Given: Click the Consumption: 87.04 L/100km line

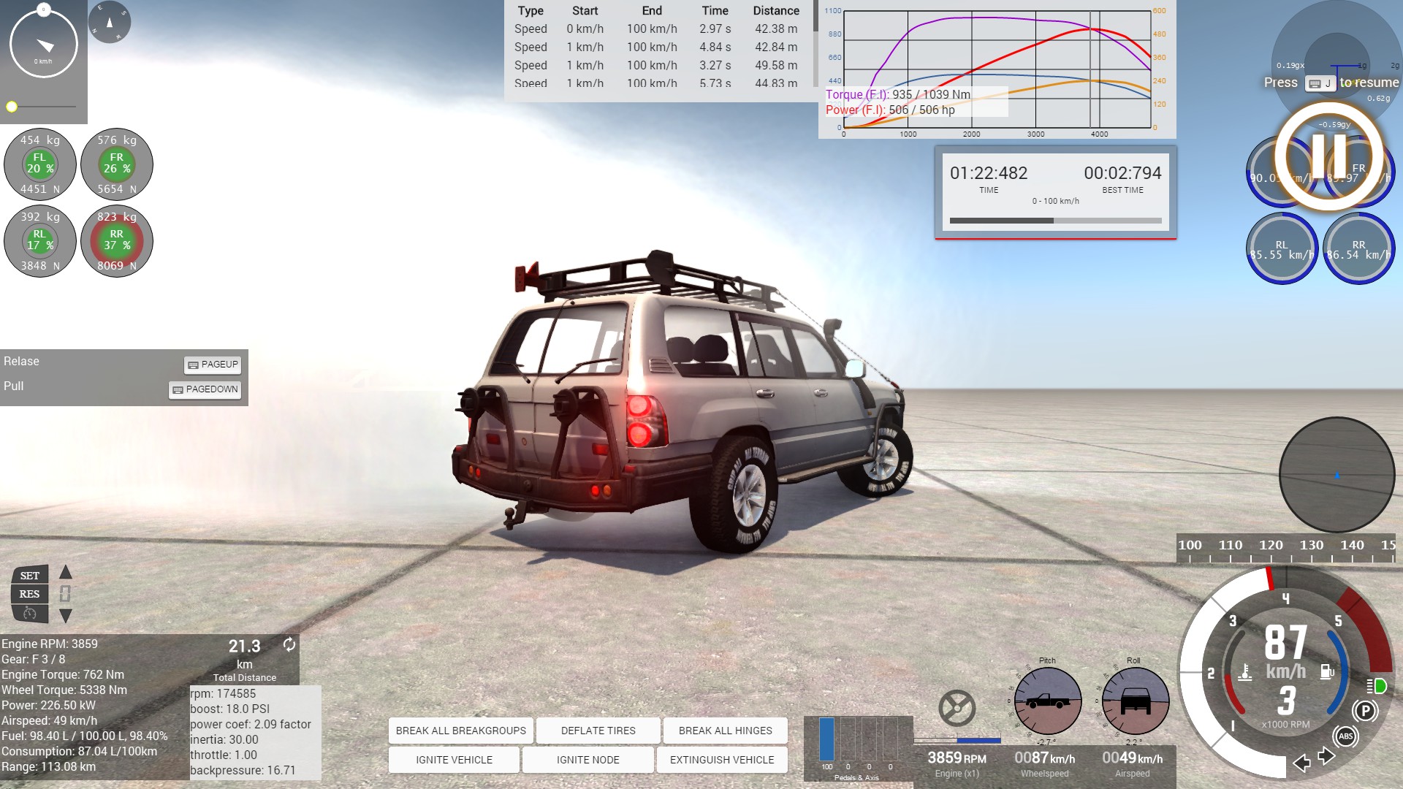Looking at the screenshot, I should click(80, 751).
